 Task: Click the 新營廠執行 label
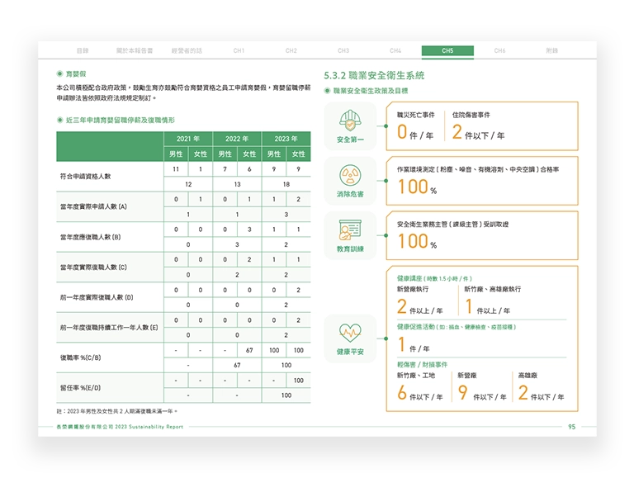pos(413,289)
